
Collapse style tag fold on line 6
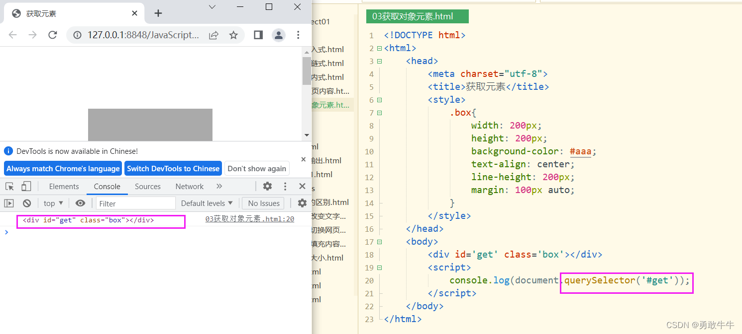click(x=380, y=100)
